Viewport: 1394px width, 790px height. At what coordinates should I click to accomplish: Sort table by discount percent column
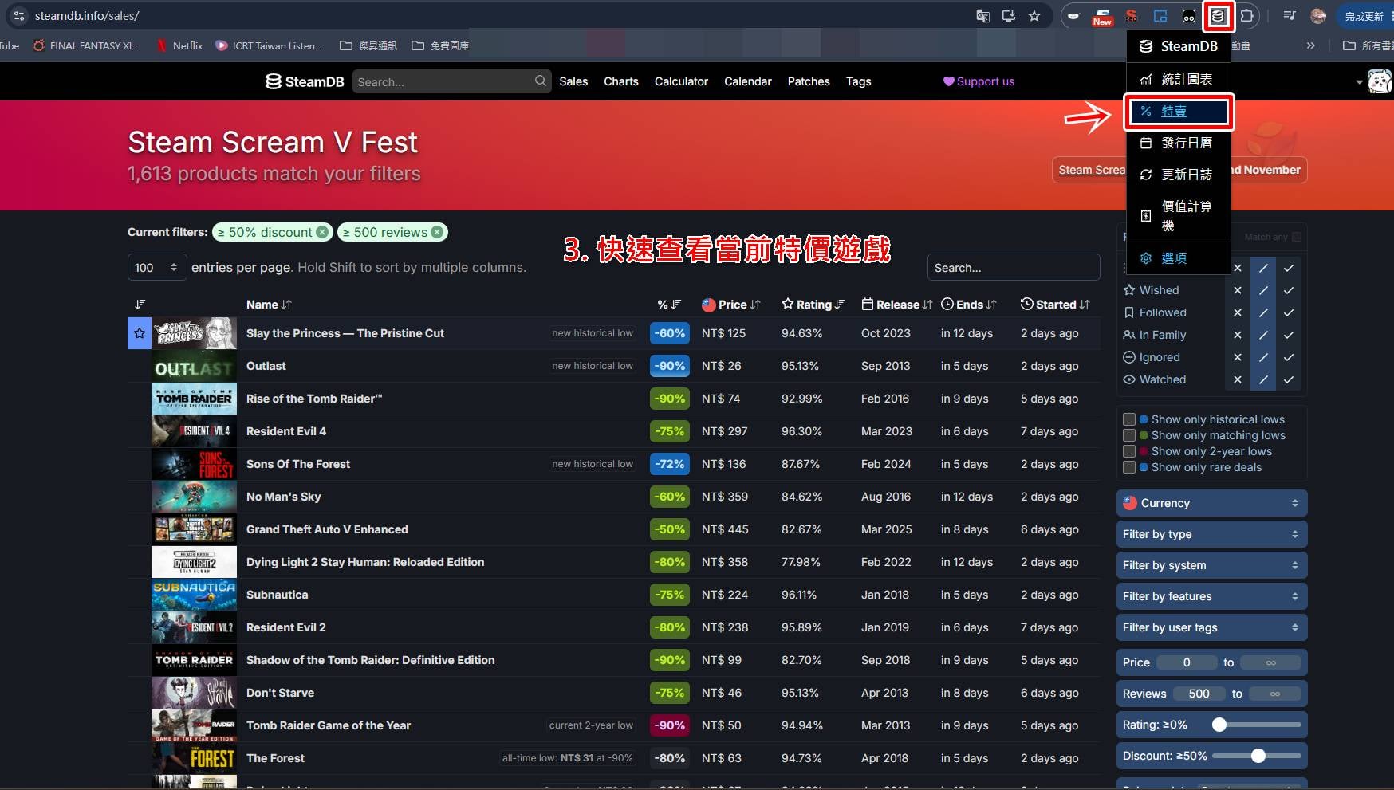668,305
